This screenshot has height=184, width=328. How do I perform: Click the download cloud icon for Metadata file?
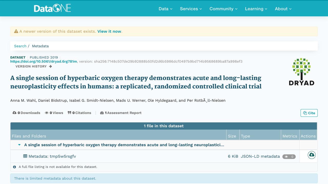(312, 155)
